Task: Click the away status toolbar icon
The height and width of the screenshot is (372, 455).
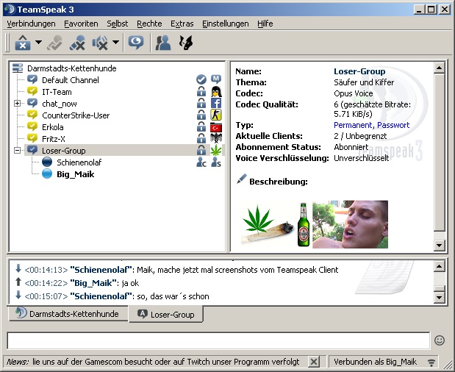Action: coord(136,43)
